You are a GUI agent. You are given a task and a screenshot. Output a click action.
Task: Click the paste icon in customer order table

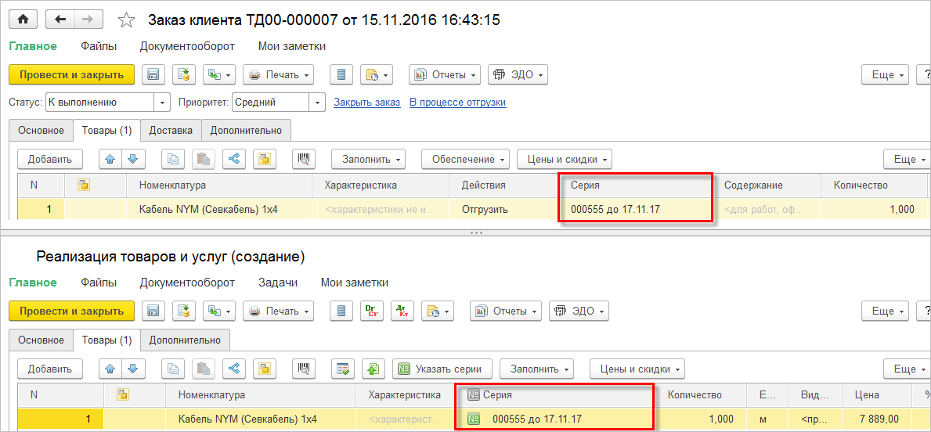(x=204, y=159)
